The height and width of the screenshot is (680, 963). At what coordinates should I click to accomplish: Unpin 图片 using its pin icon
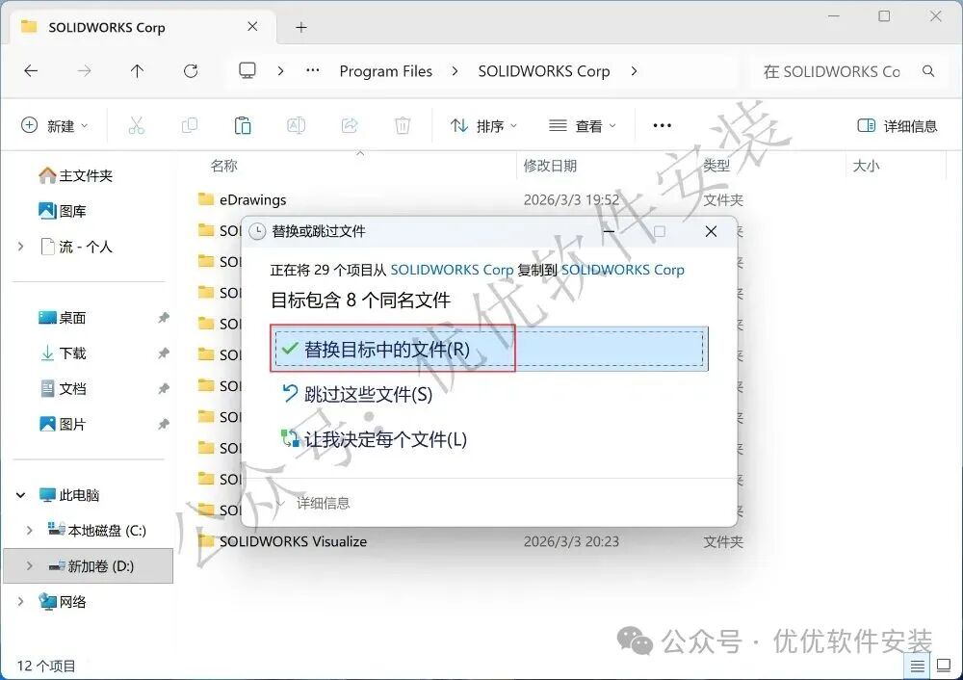point(164,425)
